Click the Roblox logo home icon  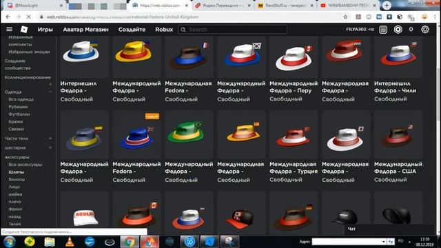point(24,29)
